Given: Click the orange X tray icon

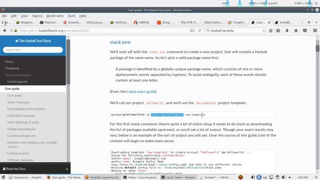Looking at the screenshot, I should tap(241, 177).
